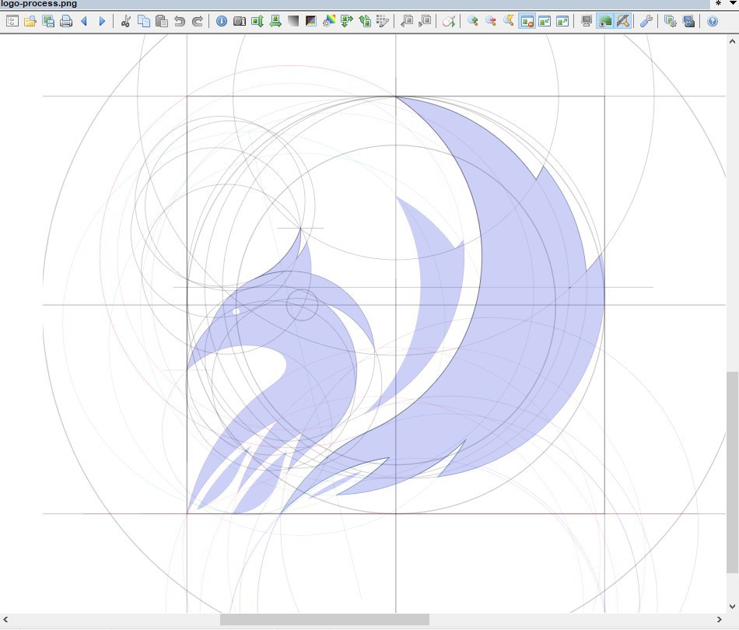Click the Copy icon
Viewport: 739px width, 630px height.
144,21
